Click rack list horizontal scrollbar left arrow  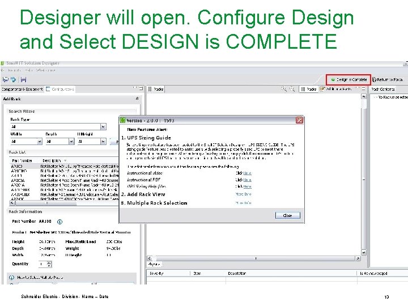coord(12,202)
